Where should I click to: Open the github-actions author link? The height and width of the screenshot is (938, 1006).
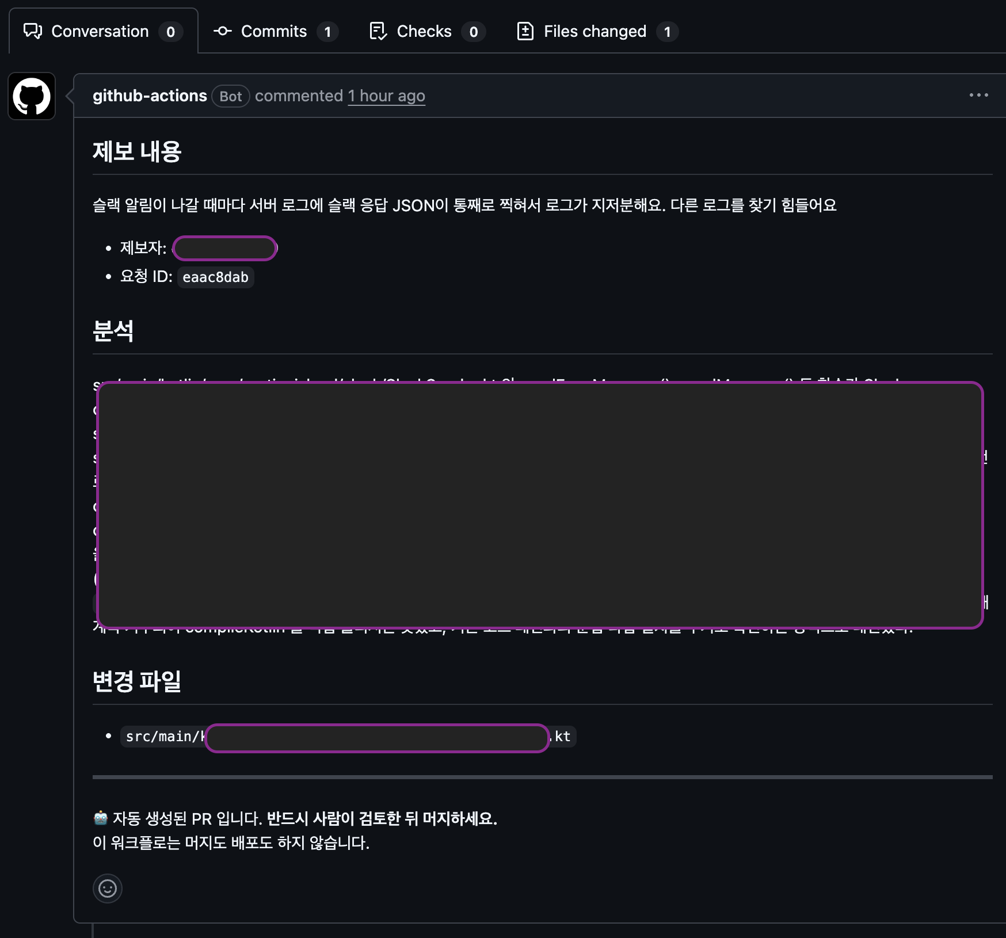click(x=150, y=96)
